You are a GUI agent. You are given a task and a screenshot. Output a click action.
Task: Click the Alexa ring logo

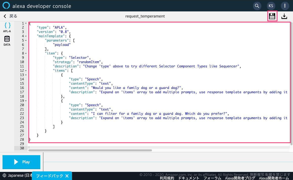point(6,5)
